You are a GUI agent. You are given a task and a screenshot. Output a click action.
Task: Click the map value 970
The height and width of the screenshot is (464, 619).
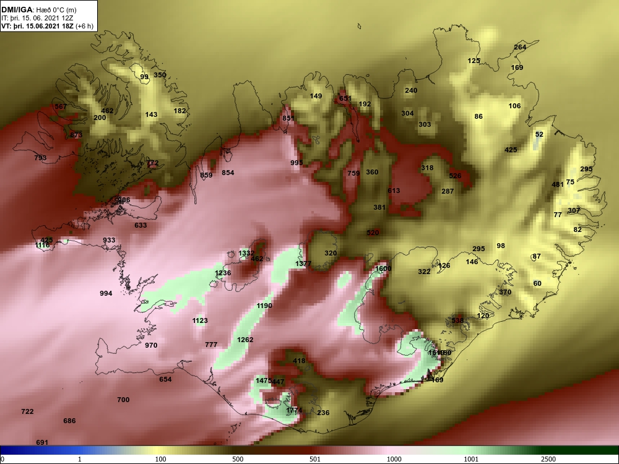151,345
